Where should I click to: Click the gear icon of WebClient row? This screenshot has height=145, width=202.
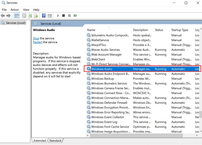(89, 59)
